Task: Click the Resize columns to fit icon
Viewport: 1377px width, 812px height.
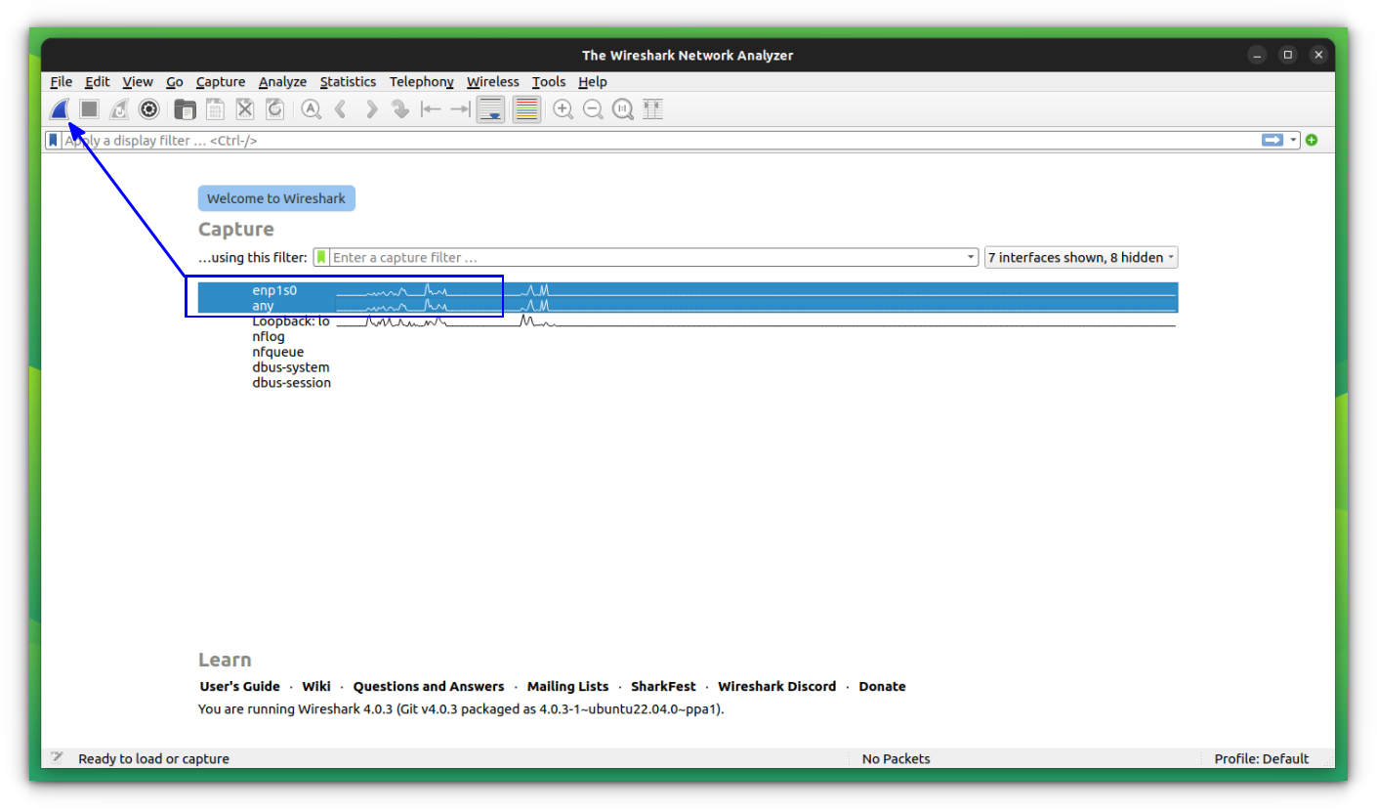Action: pyautogui.click(x=652, y=109)
